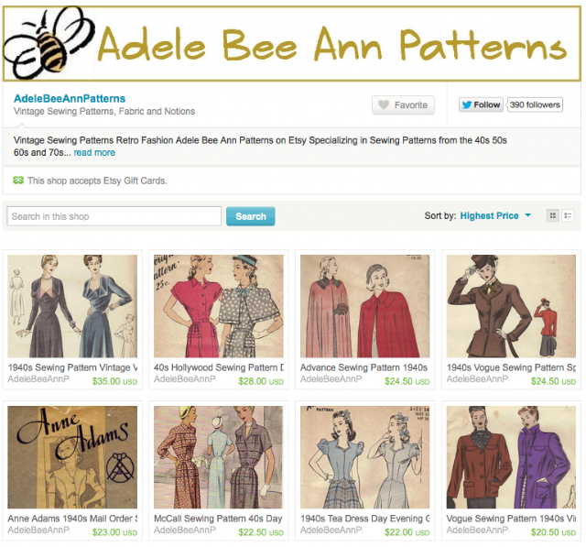Viewport: 586px width, 547px height.
Task: Open McCall Sewing Pattern 40s Day title
Action: (218, 519)
